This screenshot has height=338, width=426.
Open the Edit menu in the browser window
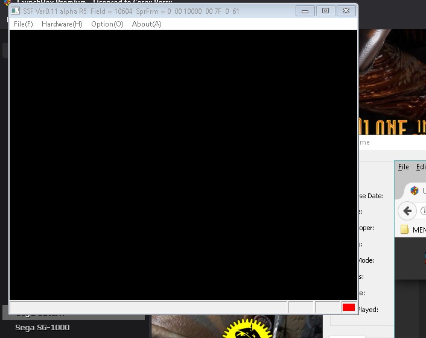421,167
